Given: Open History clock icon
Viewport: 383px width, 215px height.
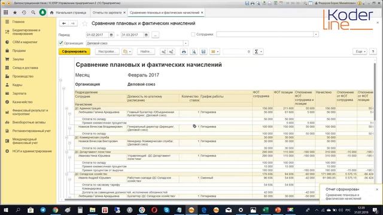Looking at the screenshot, I should 24,13.
